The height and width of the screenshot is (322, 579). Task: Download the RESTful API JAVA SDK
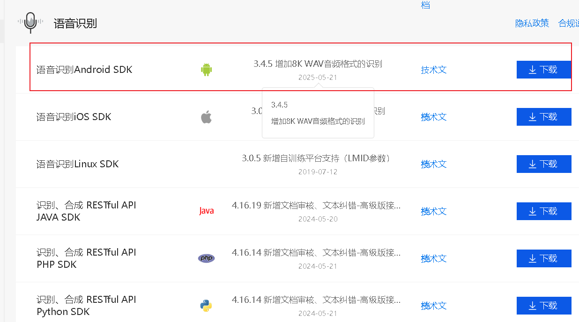point(544,211)
